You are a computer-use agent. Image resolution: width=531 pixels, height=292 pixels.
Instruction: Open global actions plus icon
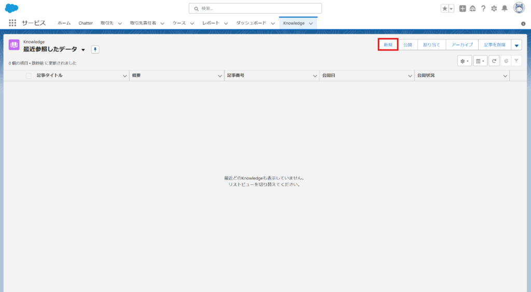click(463, 8)
